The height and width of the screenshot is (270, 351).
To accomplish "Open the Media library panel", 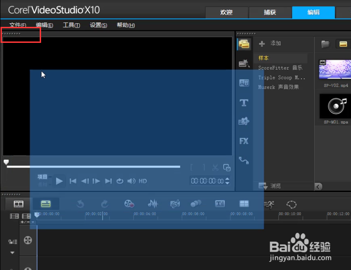I will (x=244, y=44).
